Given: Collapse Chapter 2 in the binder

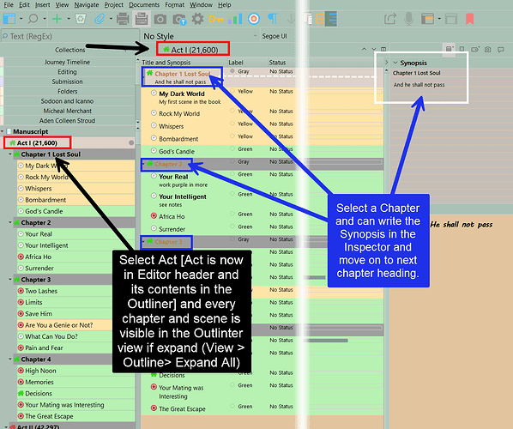Looking at the screenshot, I should (10, 222).
